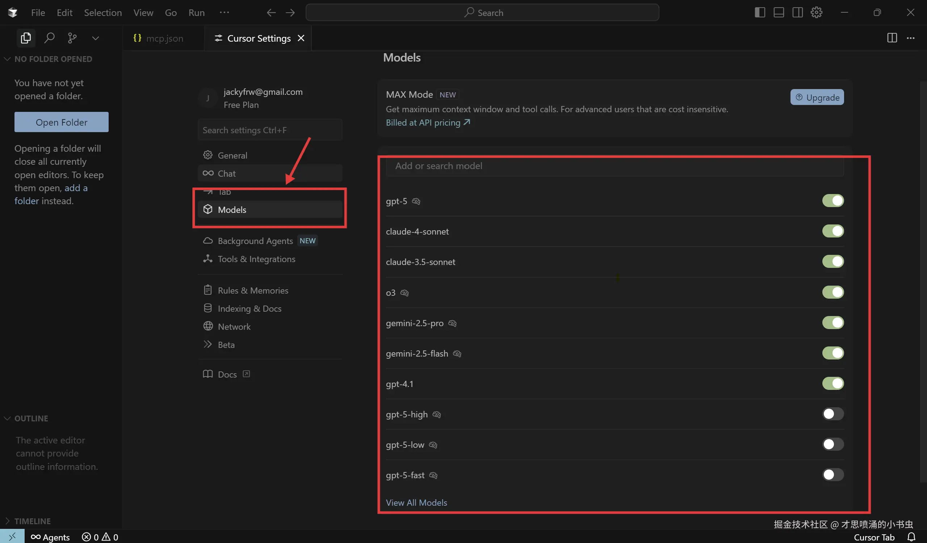Collapse the OUTLINE section
This screenshot has height=543, width=927.
click(31, 418)
